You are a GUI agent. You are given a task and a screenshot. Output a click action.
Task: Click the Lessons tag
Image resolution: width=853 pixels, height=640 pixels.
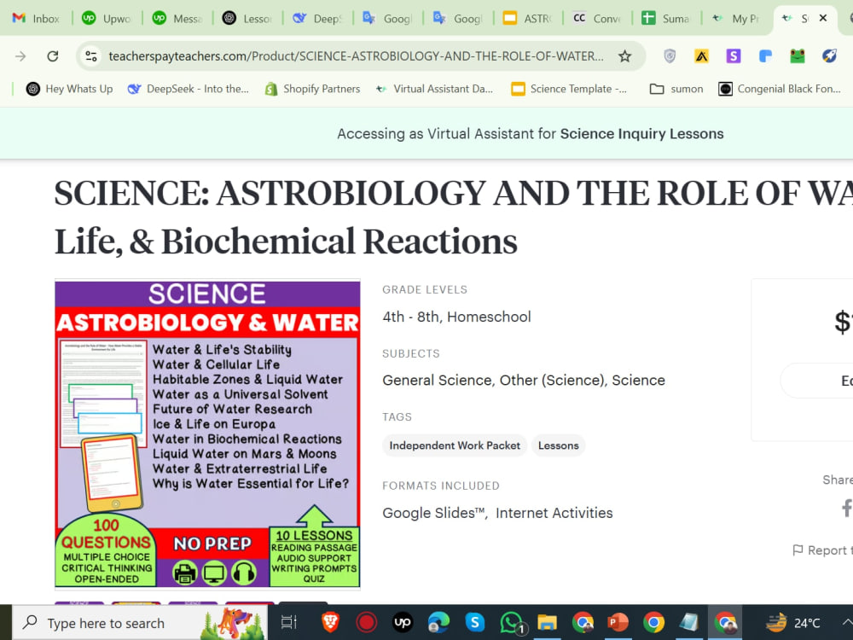point(558,445)
